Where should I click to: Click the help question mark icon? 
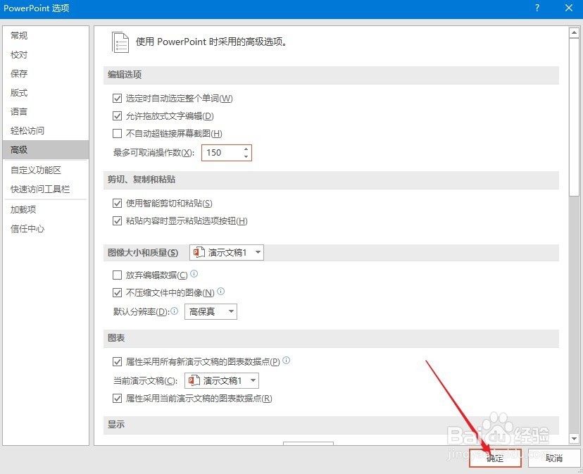[x=537, y=8]
